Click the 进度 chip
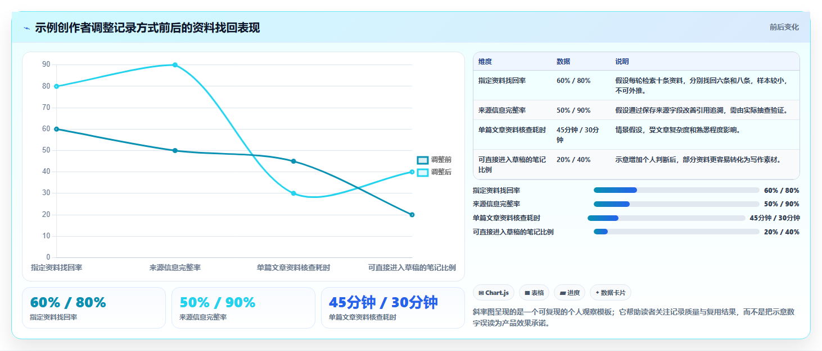 (x=570, y=293)
